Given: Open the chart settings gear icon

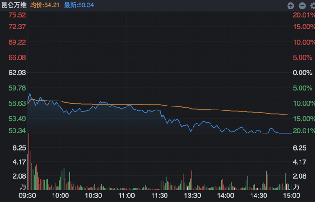Looking at the screenshot, I should pos(313,5).
